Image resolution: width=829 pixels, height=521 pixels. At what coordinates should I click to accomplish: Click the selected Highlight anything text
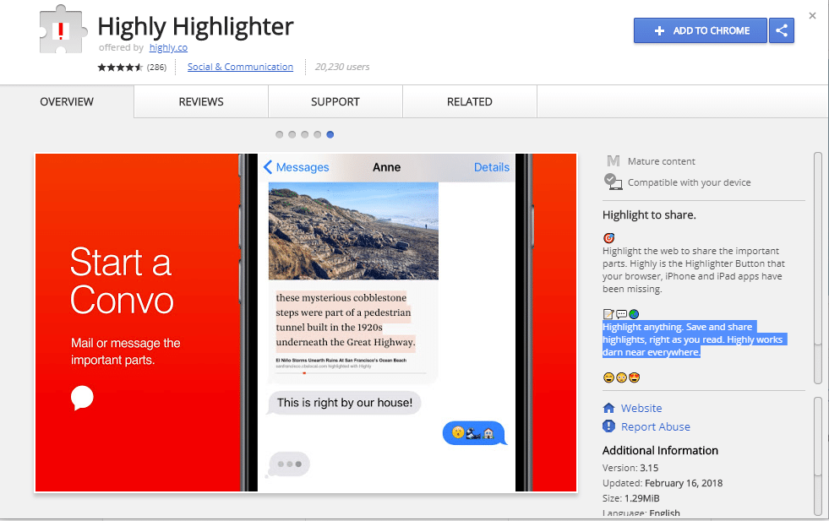[x=693, y=339]
